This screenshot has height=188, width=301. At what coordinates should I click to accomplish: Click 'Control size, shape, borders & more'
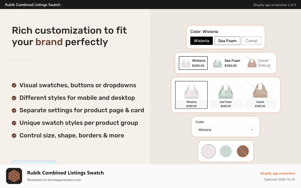tap(72, 135)
